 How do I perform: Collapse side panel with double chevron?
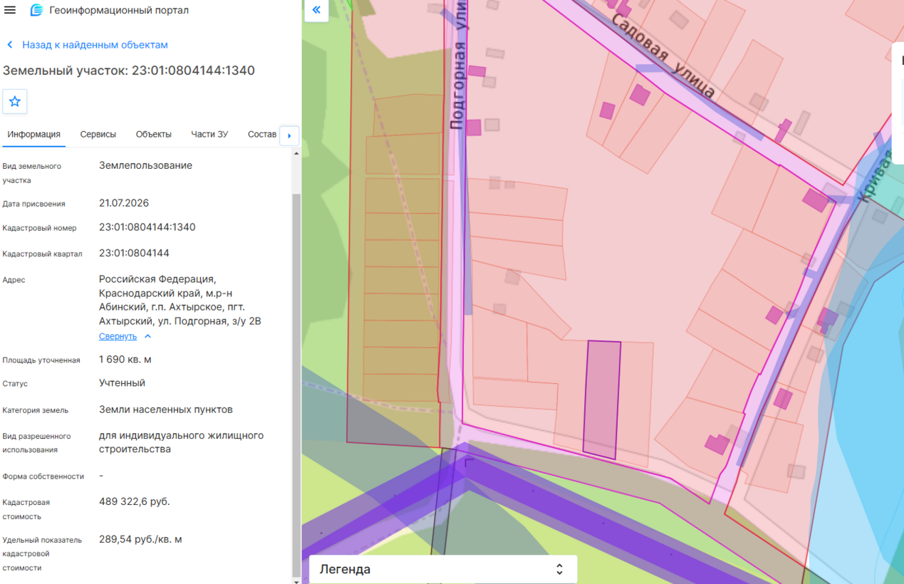click(316, 10)
